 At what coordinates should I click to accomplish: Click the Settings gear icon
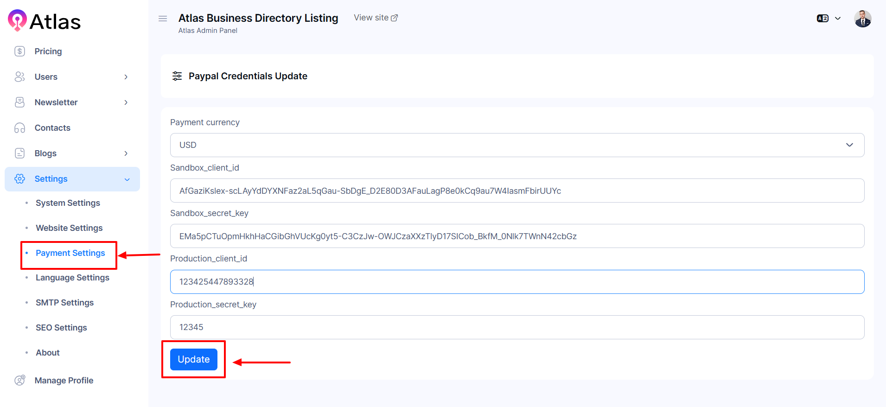coord(19,179)
